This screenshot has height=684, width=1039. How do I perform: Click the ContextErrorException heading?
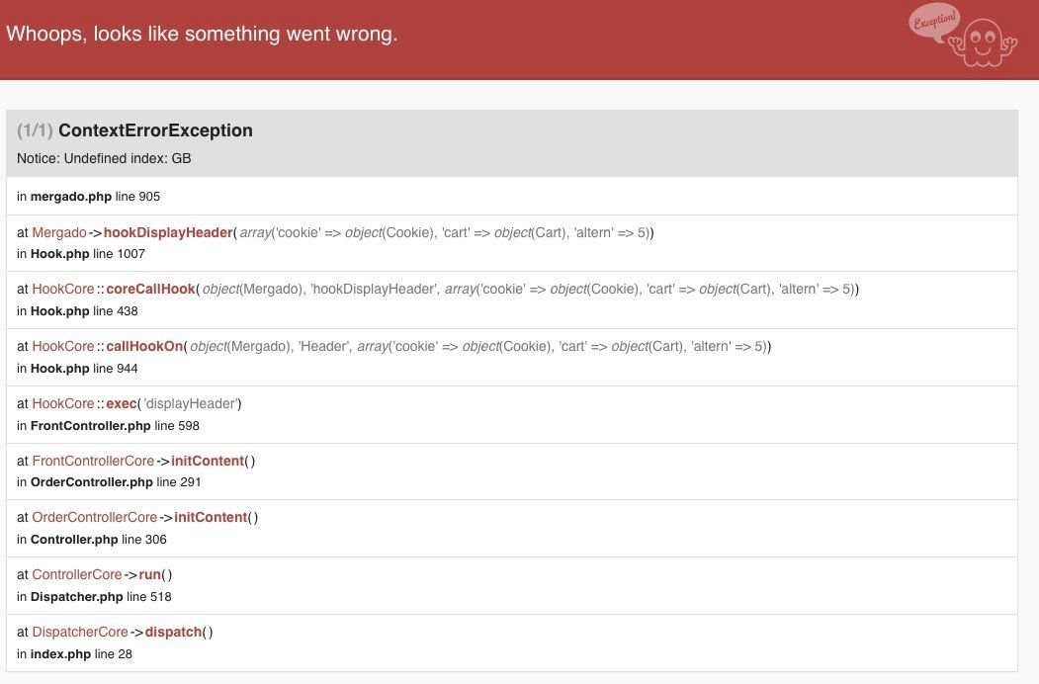click(155, 130)
